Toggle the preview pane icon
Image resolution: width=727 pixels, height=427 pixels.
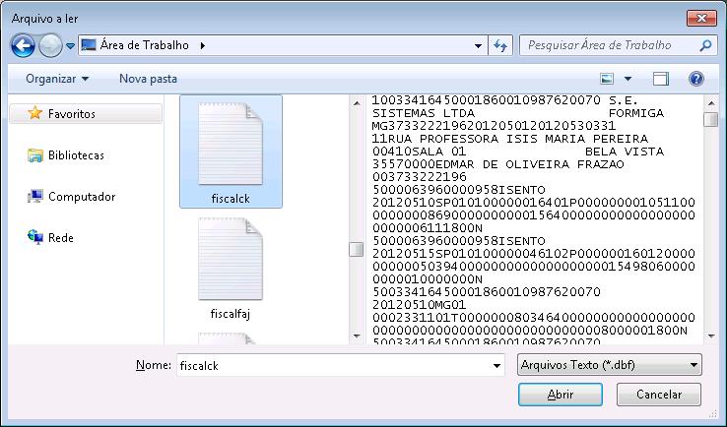point(661,79)
